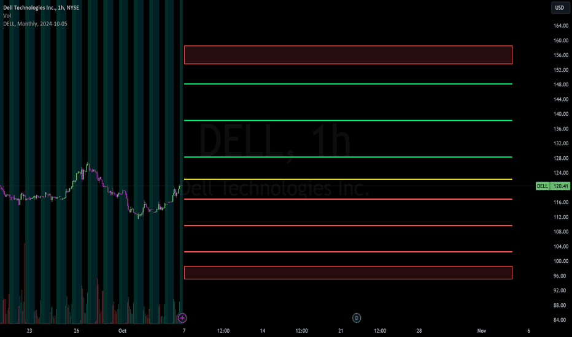Image resolution: width=572 pixels, height=337 pixels.
Task: Select the Vol indicator label
Action: pyautogui.click(x=7, y=16)
